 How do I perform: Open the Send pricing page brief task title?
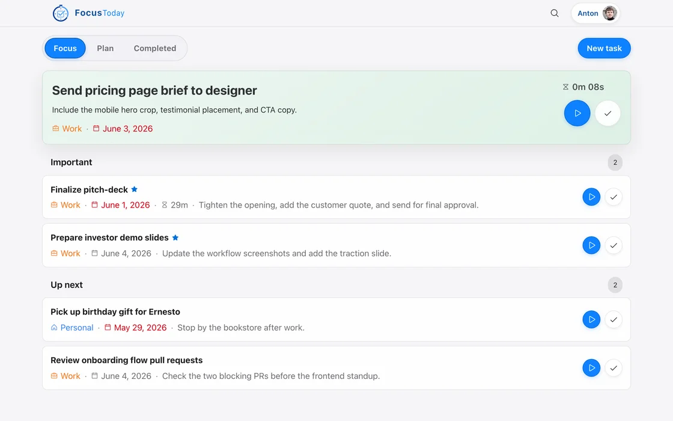tap(154, 90)
